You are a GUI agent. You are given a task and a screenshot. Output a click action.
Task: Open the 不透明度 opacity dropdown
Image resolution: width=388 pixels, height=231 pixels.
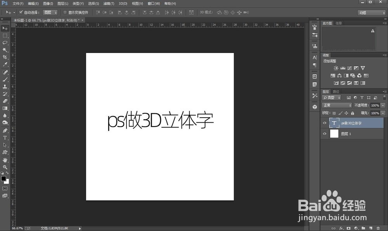[x=383, y=105]
